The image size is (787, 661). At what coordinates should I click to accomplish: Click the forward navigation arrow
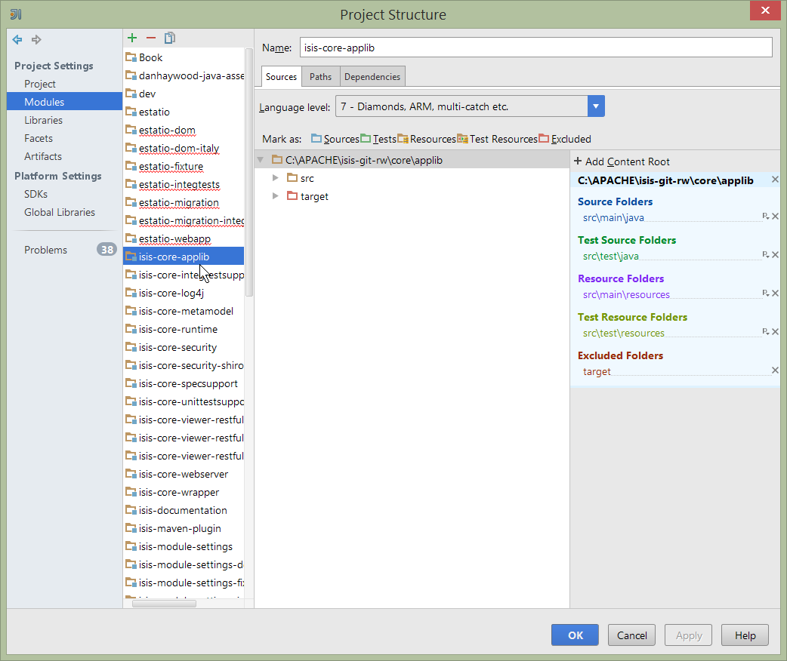pyautogui.click(x=36, y=39)
